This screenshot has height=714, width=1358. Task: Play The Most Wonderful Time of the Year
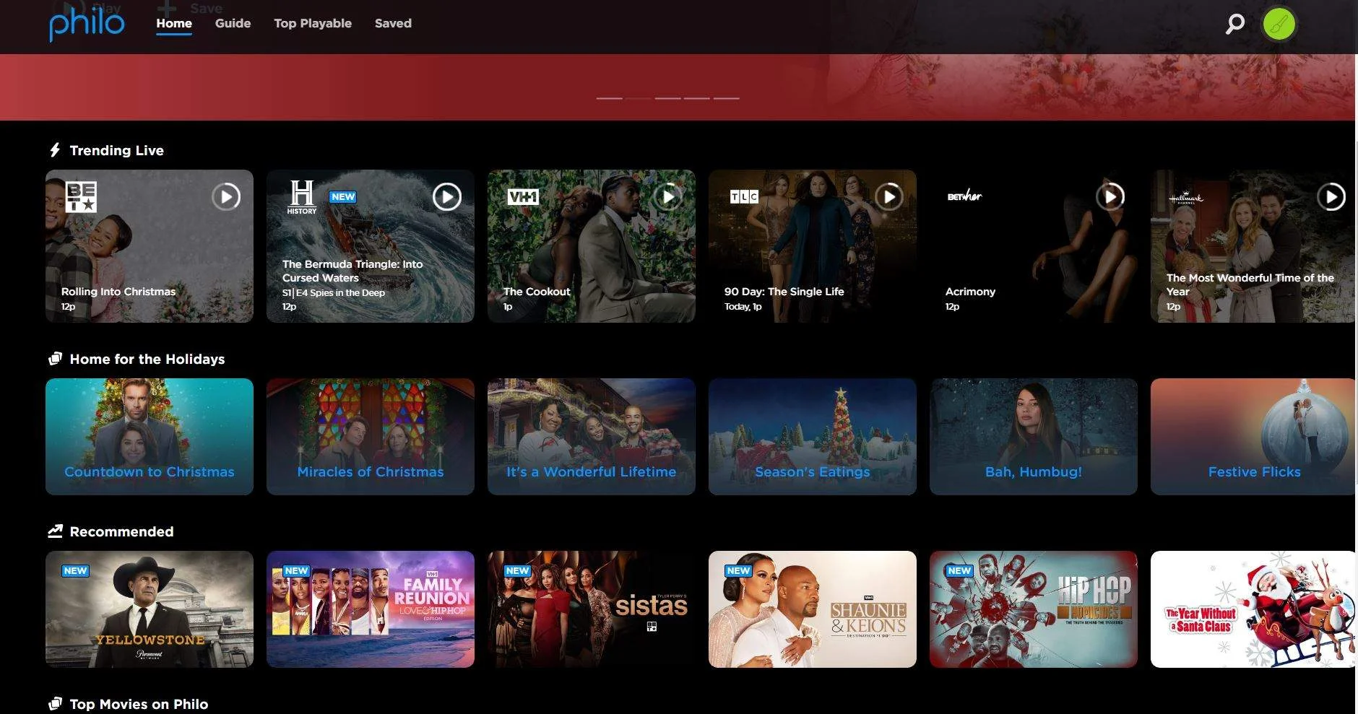pos(1331,196)
